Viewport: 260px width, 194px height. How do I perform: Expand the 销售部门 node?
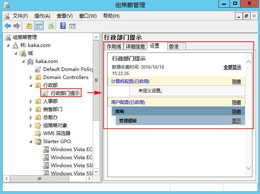coord(31,109)
